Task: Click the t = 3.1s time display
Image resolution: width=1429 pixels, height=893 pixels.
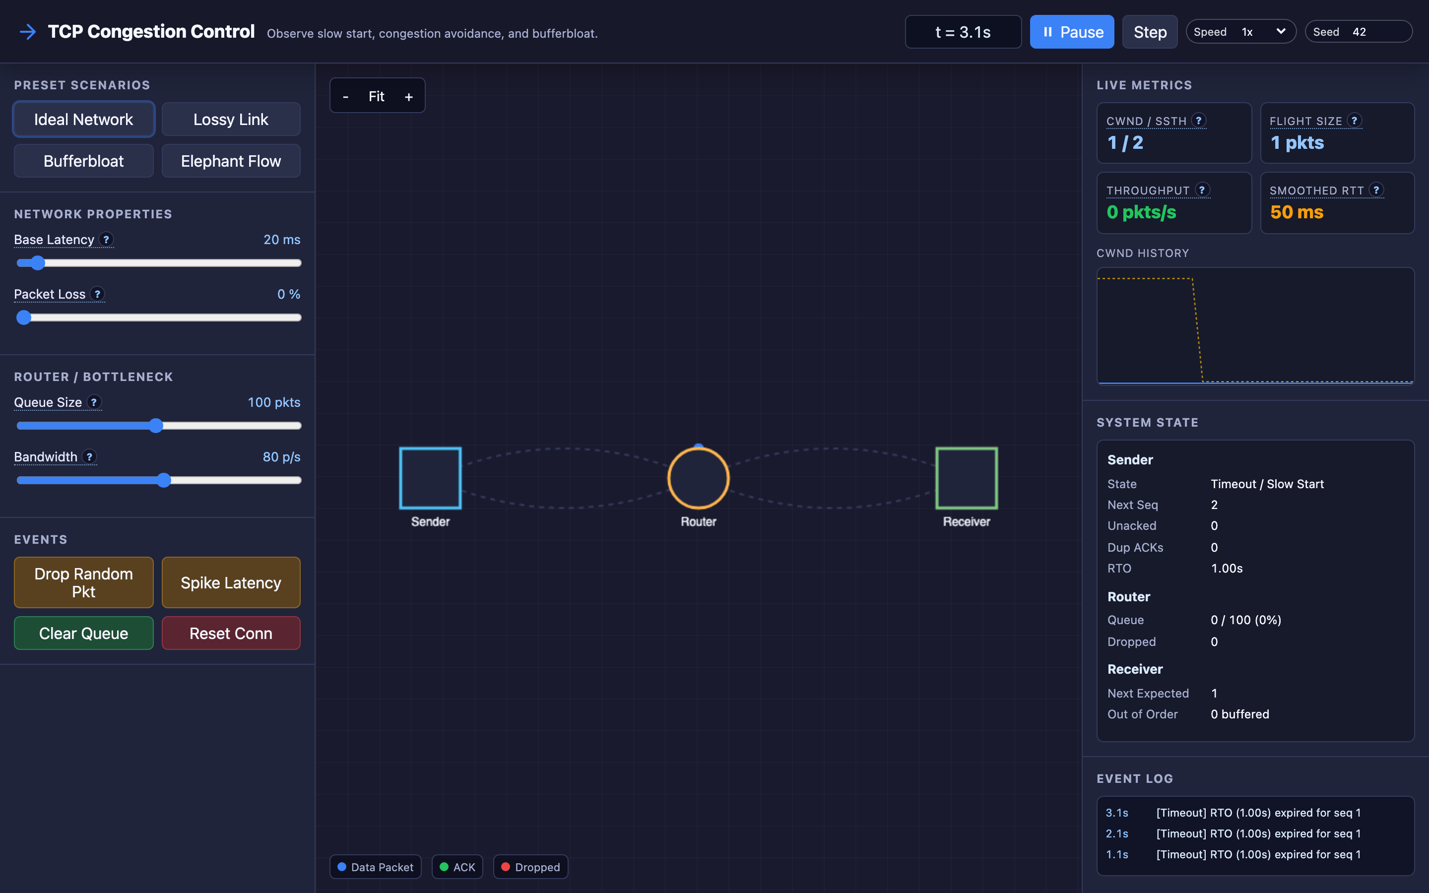Action: (x=963, y=32)
